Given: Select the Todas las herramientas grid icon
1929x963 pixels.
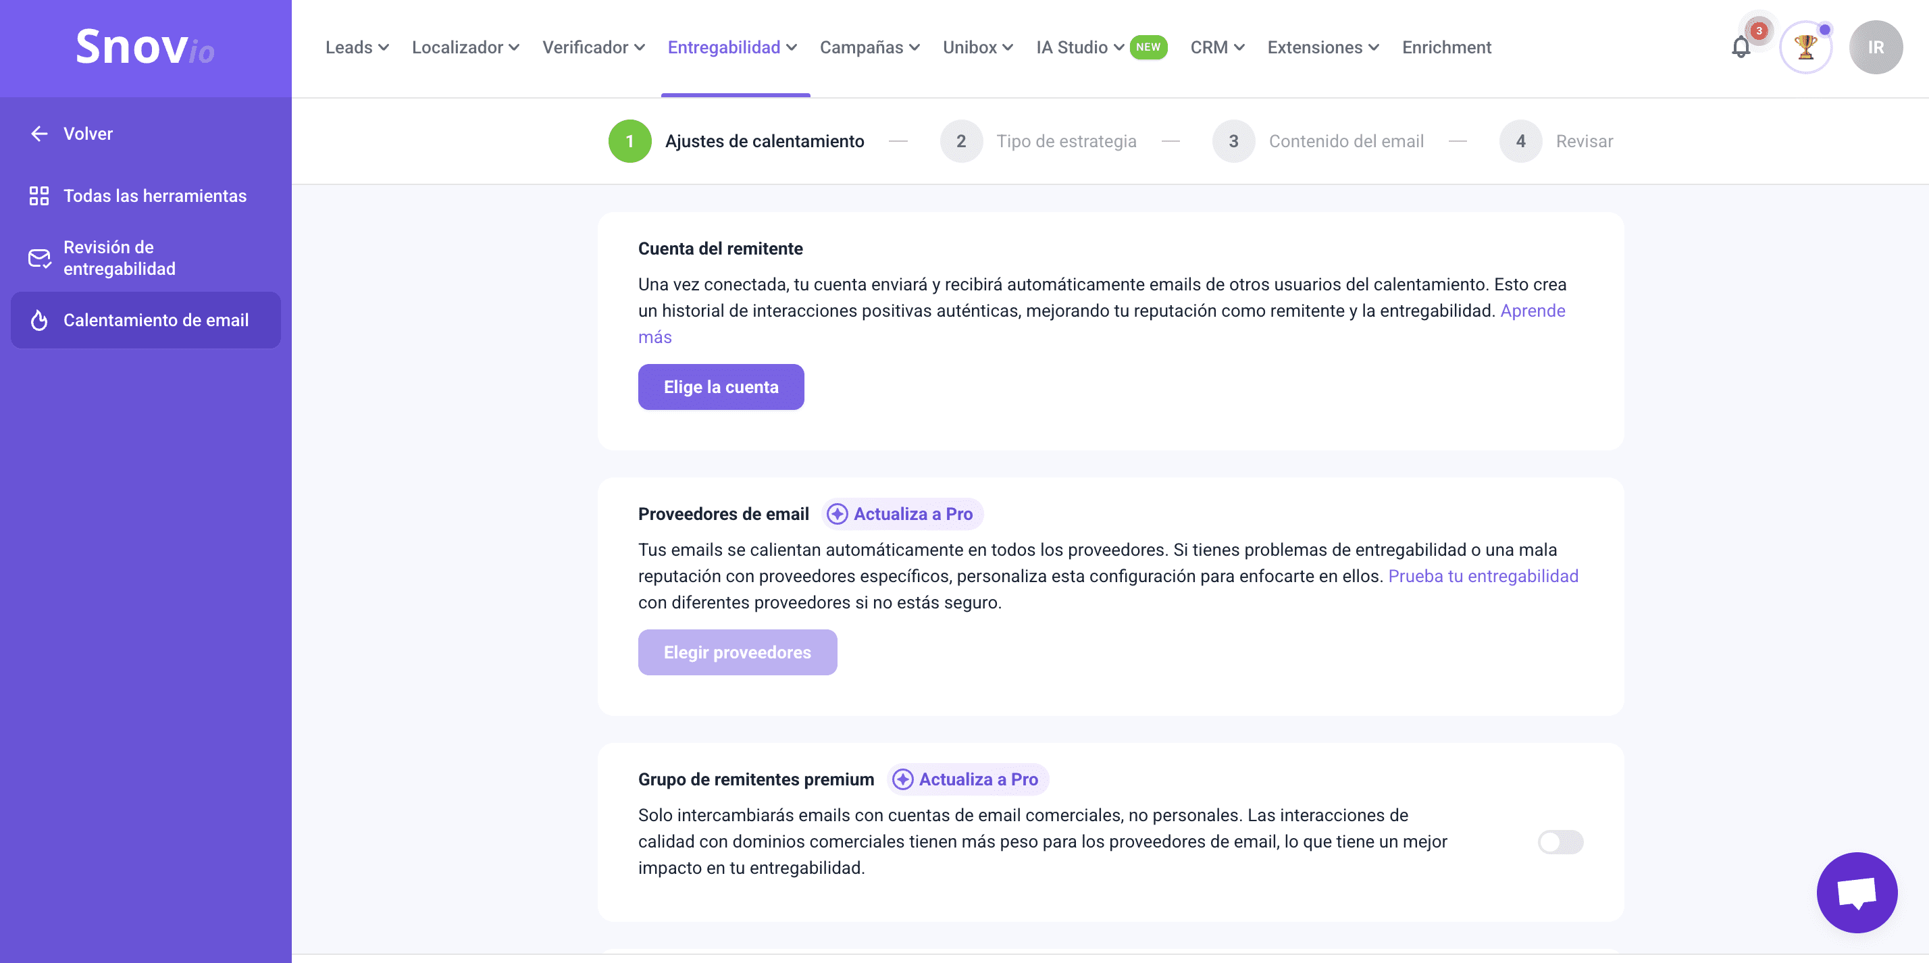Looking at the screenshot, I should (39, 195).
